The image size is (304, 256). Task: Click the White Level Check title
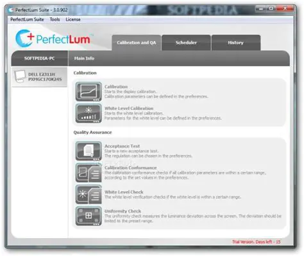click(x=124, y=192)
